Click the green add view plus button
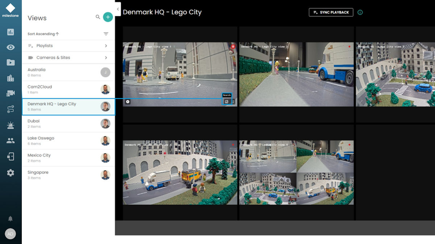 tap(108, 17)
